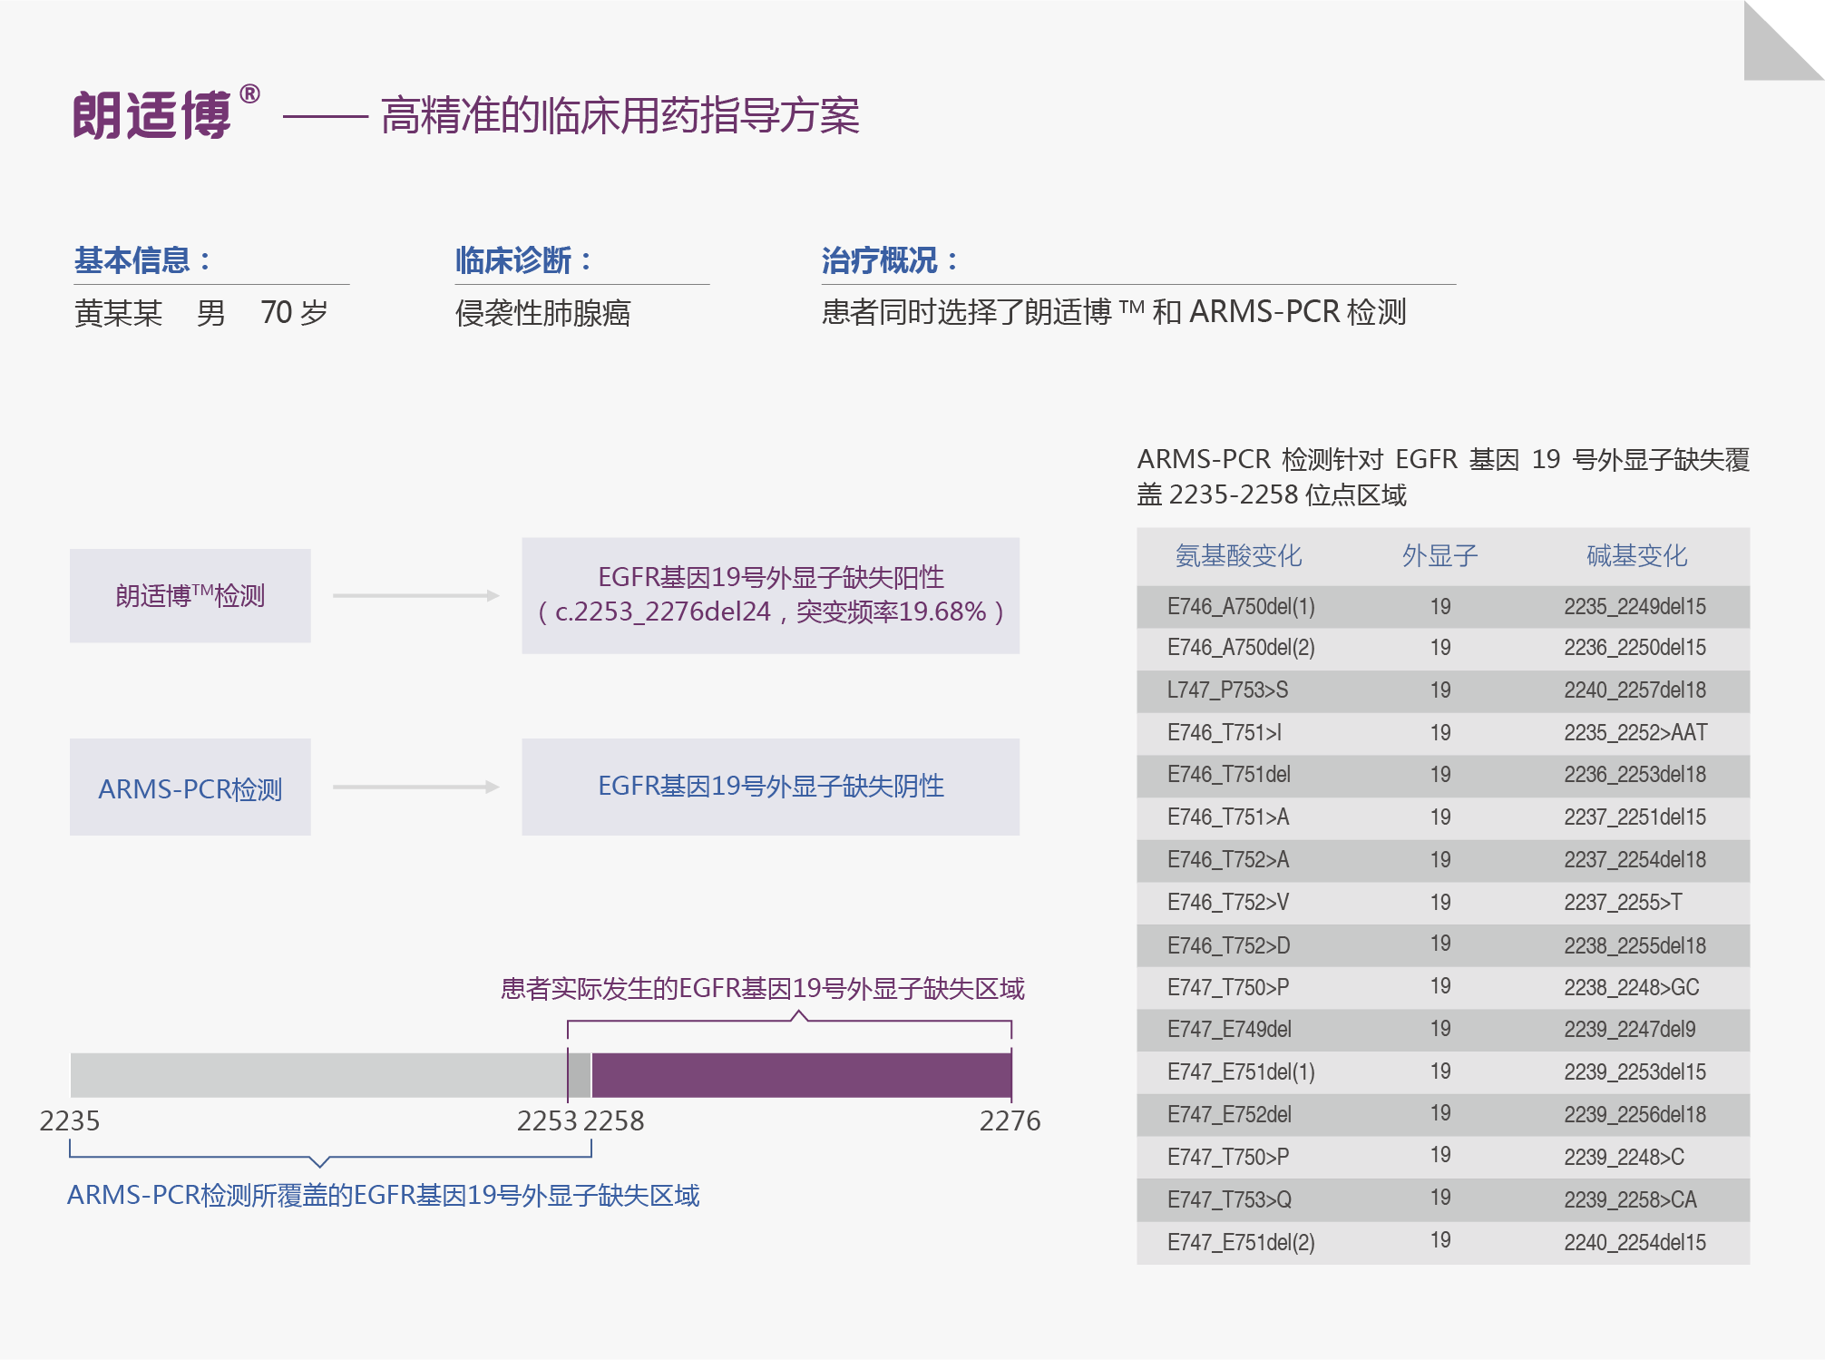Select the cell 2235_2252>AAT
Viewport: 1825px width, 1360px height.
pyautogui.click(x=1636, y=733)
